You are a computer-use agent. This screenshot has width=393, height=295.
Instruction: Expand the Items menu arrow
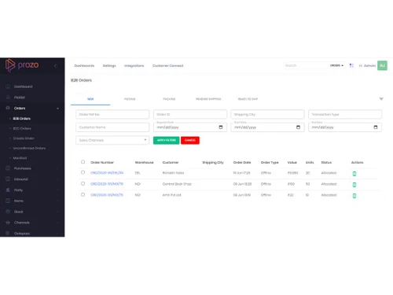pos(57,201)
